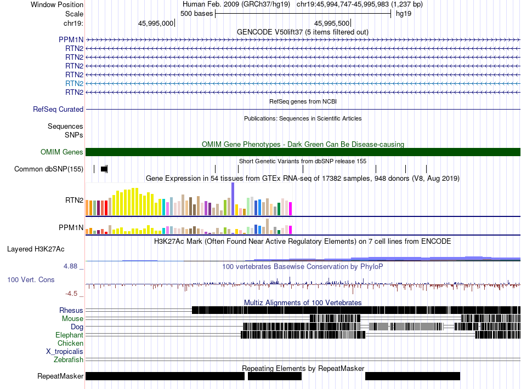Click the 45,995,000 coordinate tick label
The height and width of the screenshot is (389, 521).
(x=156, y=23)
